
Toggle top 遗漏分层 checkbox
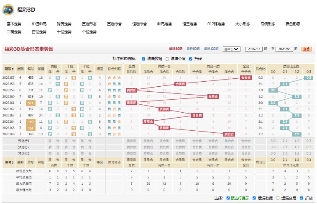pos(167,59)
